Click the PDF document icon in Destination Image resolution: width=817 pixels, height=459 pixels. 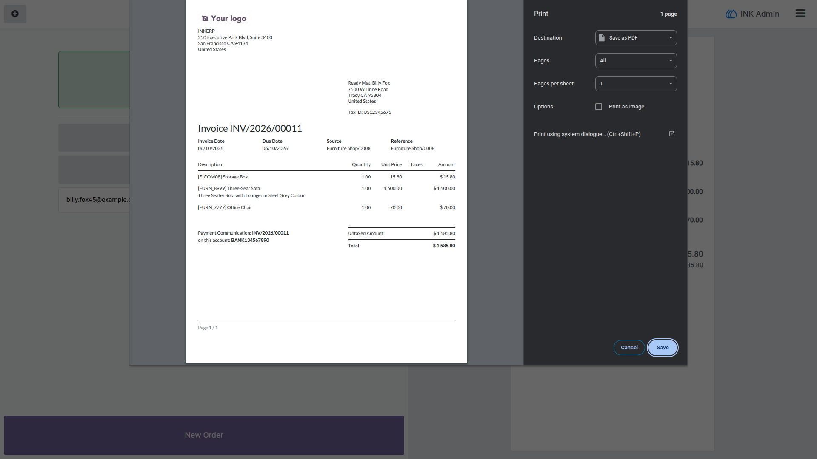pyautogui.click(x=602, y=38)
